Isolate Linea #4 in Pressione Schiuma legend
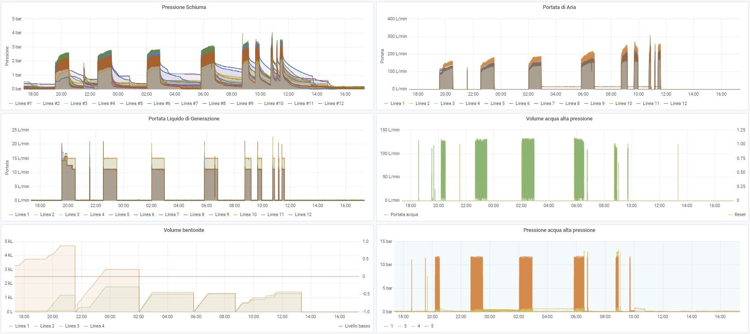The image size is (750, 334). pyautogui.click(x=106, y=103)
